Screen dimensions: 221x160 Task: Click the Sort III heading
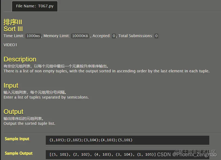13,29
